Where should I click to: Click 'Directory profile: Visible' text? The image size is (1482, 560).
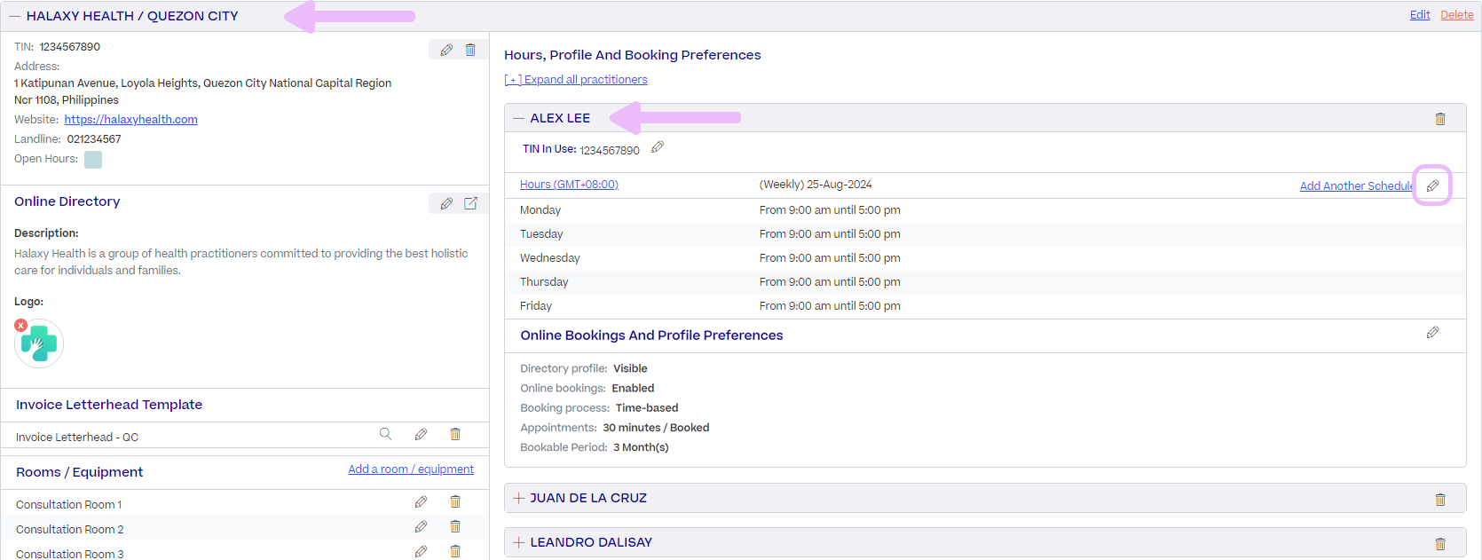click(x=584, y=368)
